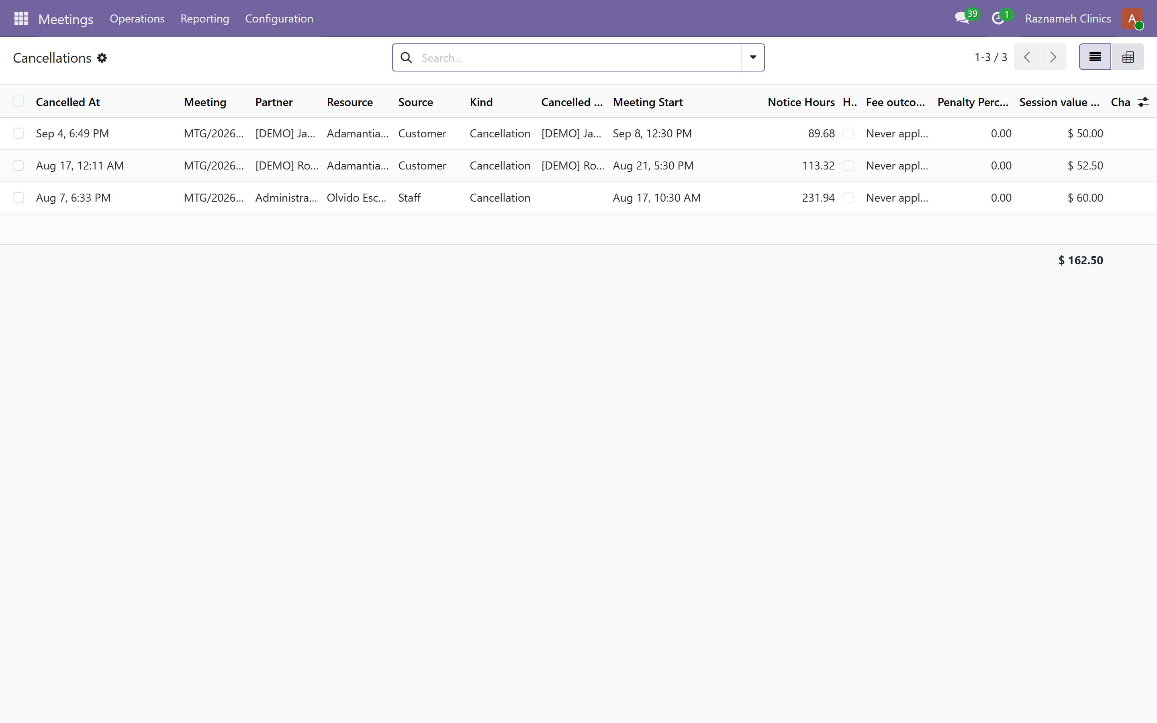This screenshot has width=1157, height=723.
Task: Select all records with header checkbox
Action: (x=18, y=101)
